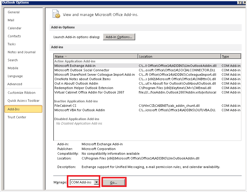Click the UmOutlookAddin.dll location cell

(x=177, y=66)
